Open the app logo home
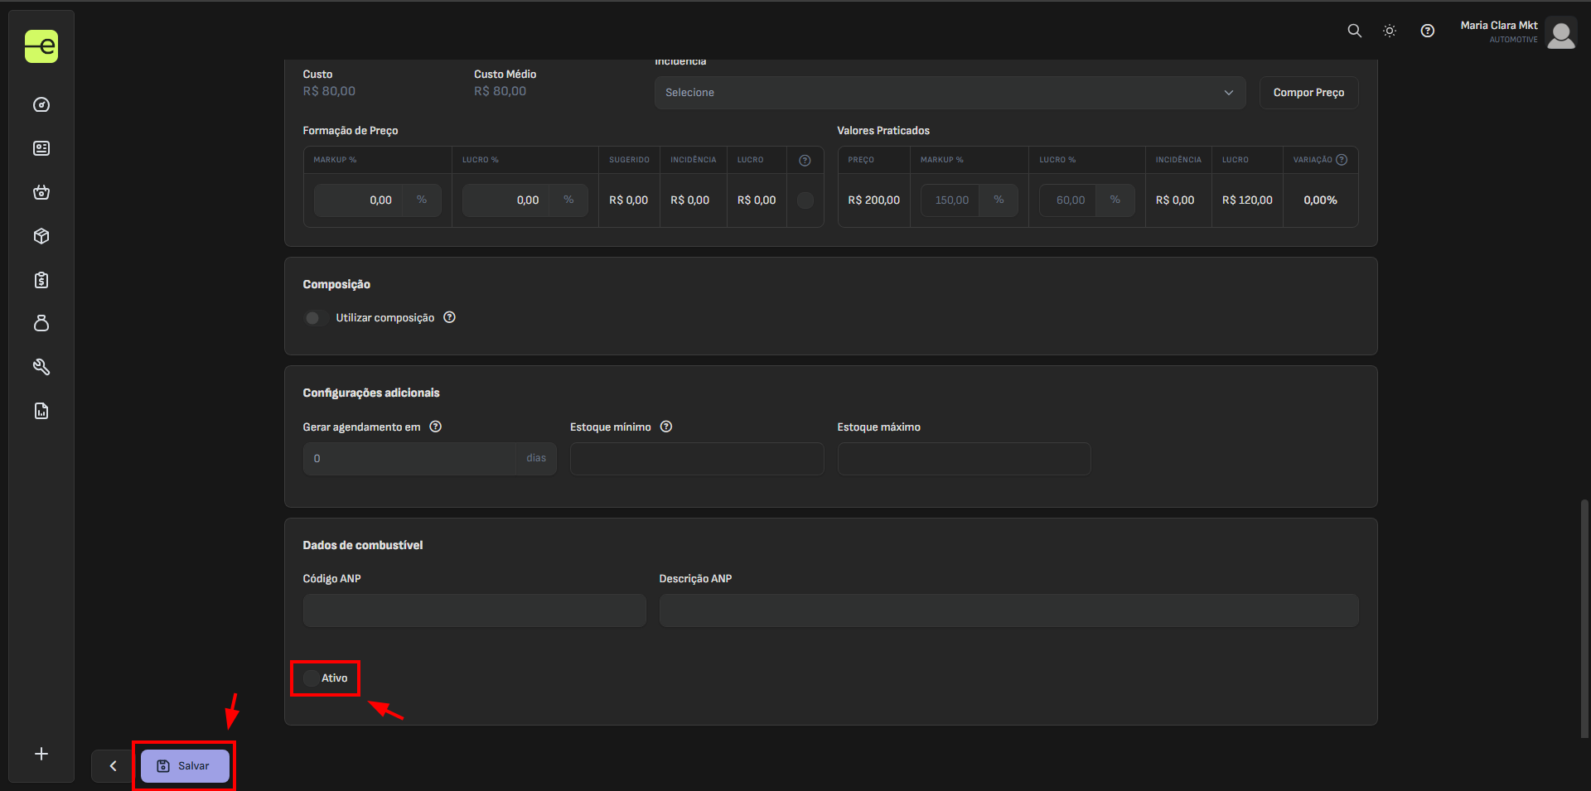 point(41,46)
